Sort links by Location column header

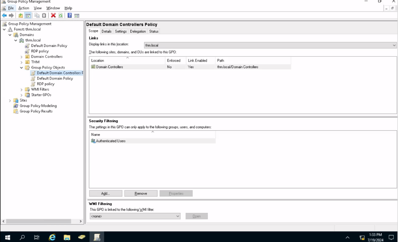click(x=127, y=60)
